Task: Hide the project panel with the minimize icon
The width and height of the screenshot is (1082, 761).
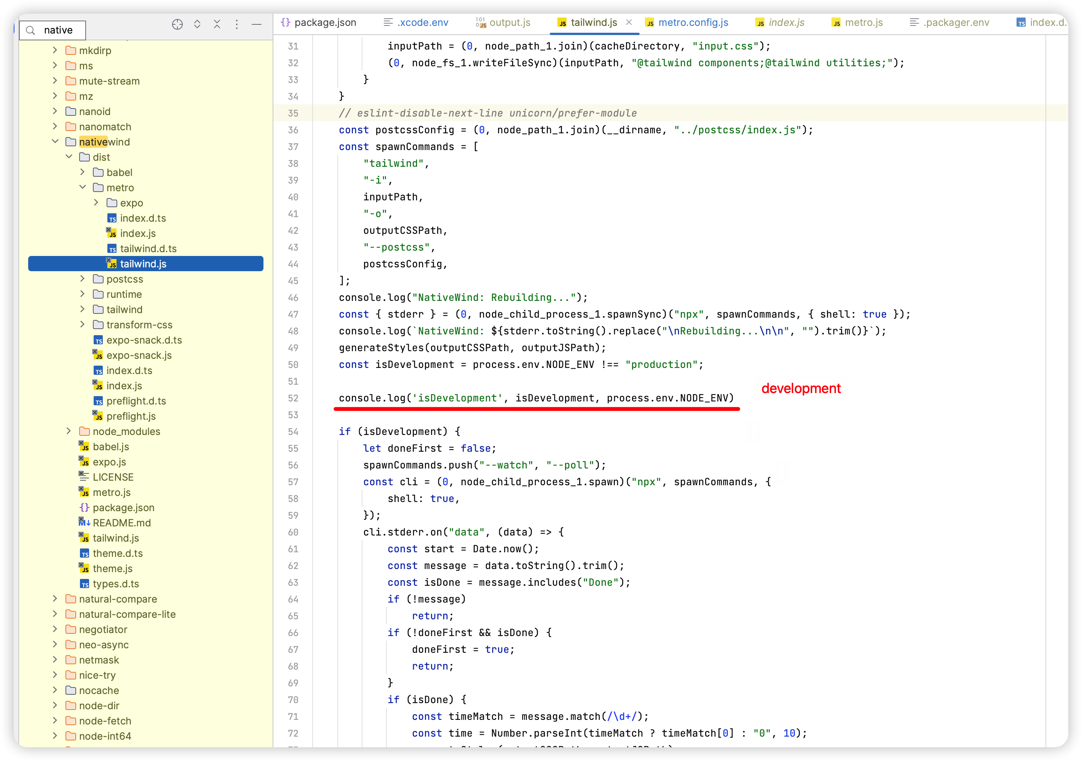Action: 257,24
